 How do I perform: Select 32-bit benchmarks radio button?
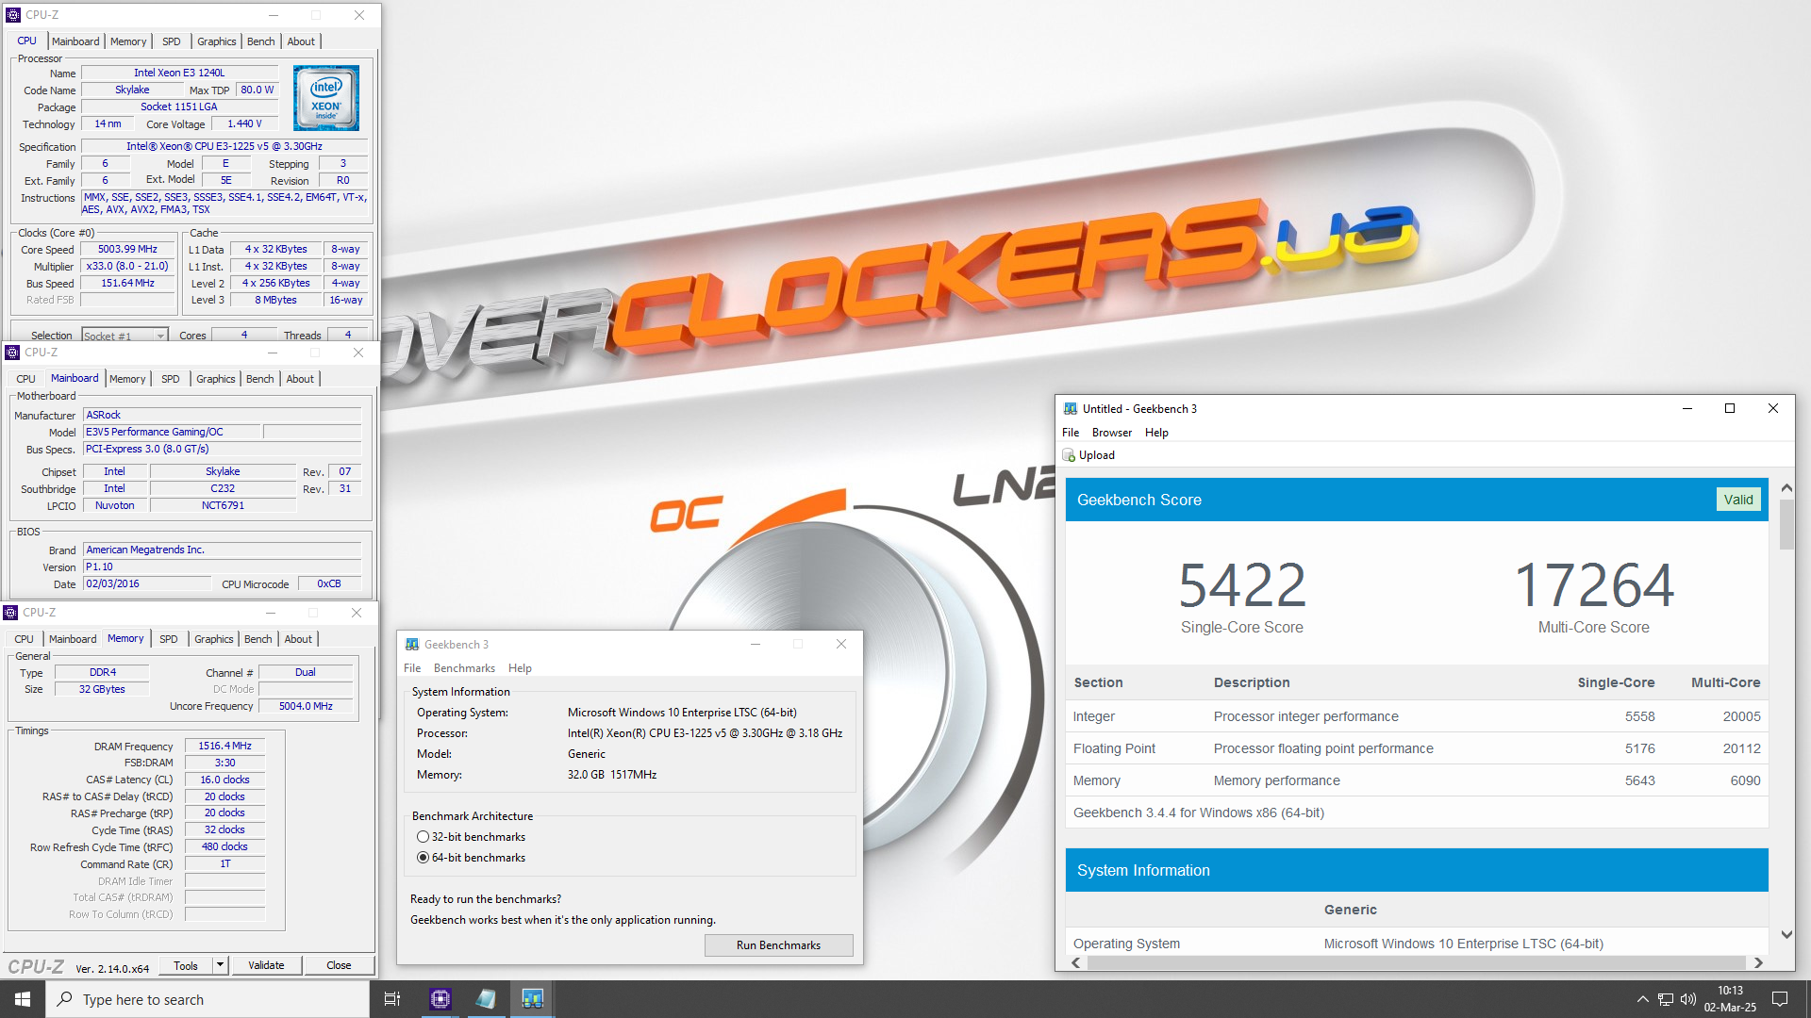(424, 837)
